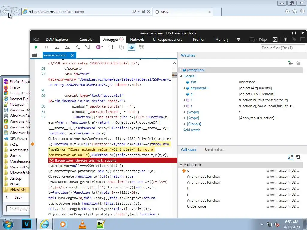Collapse the Main frame call stack group
The width and height of the screenshot is (307, 230).
coord(181,164)
